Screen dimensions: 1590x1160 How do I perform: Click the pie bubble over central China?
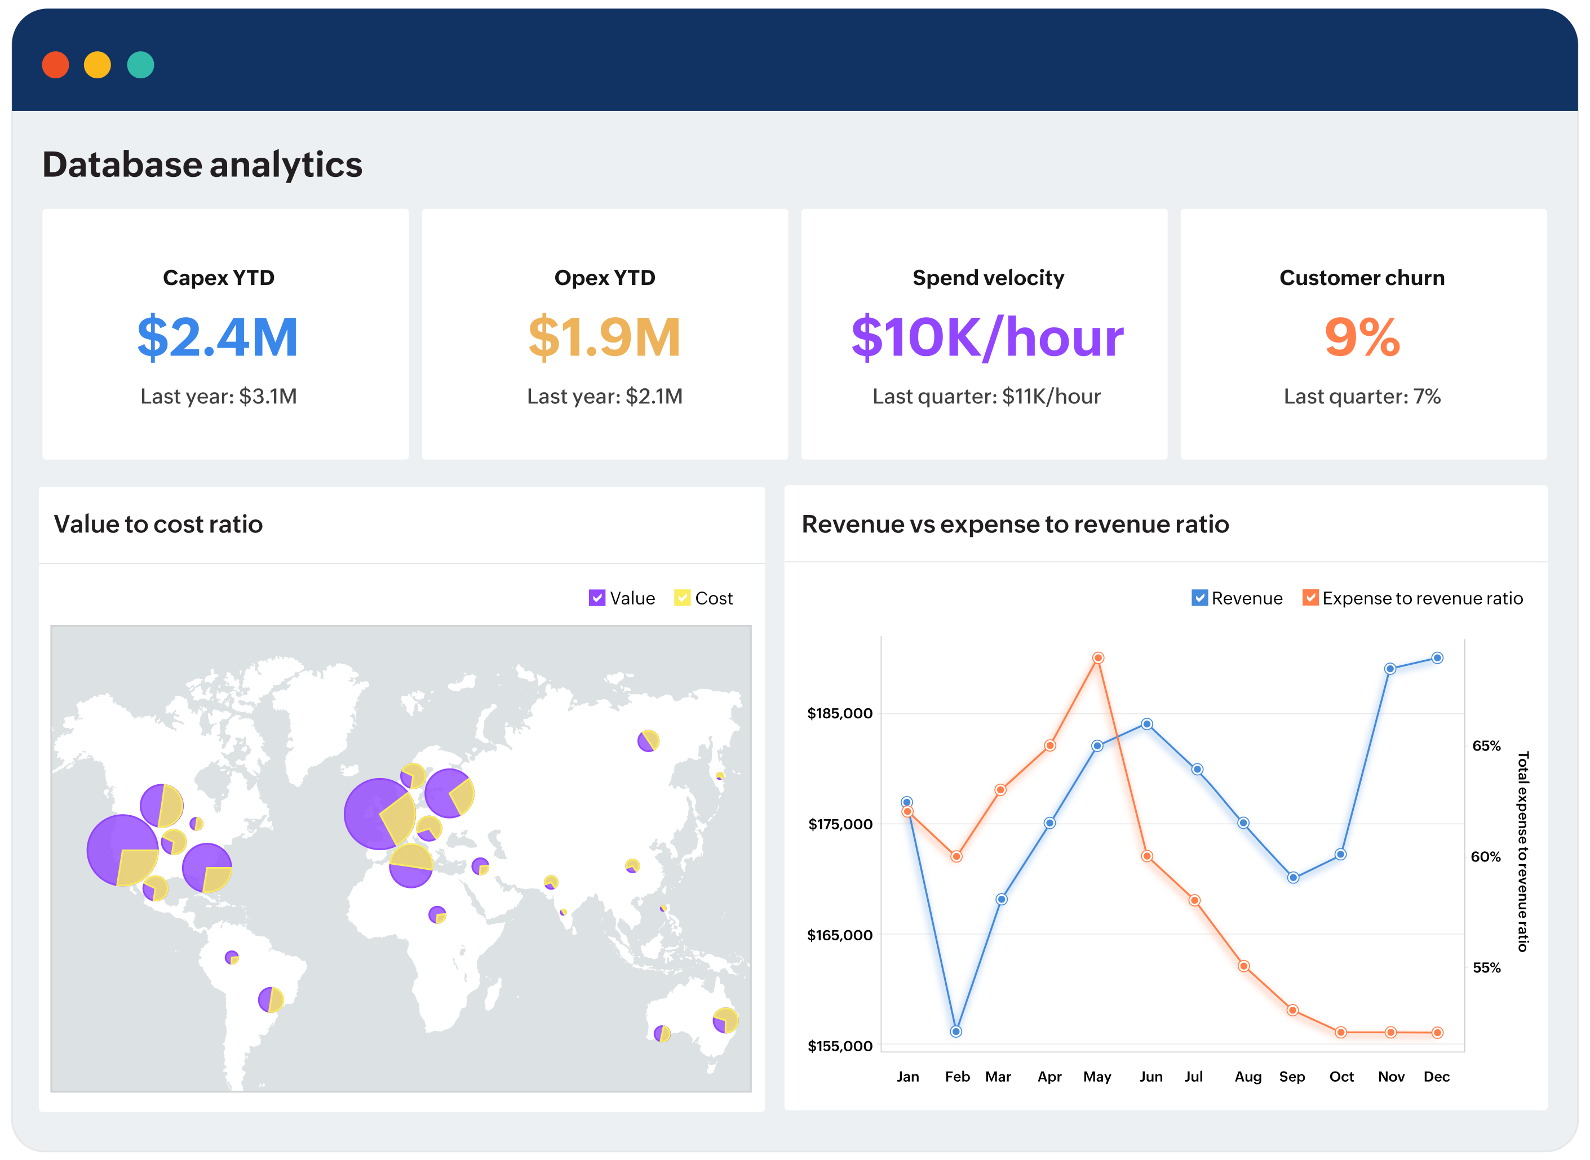tap(632, 866)
